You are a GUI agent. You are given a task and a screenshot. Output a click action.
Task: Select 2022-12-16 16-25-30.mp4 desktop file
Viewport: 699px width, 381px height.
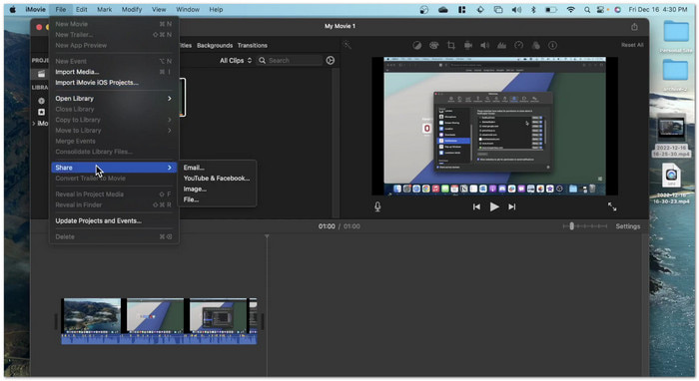click(671, 137)
